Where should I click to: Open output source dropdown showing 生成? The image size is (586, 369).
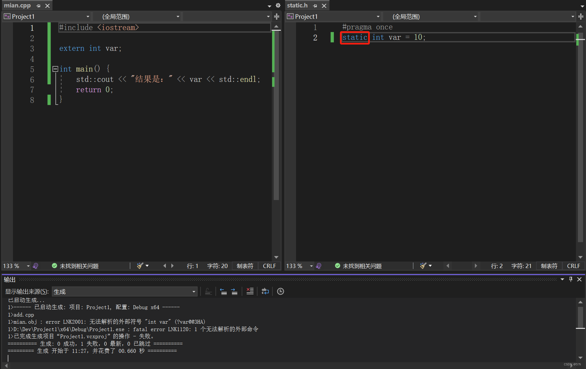[x=124, y=292]
